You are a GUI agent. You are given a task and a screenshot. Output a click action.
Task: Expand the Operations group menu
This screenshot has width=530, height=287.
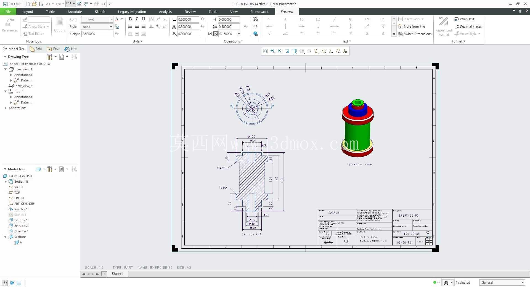233,41
